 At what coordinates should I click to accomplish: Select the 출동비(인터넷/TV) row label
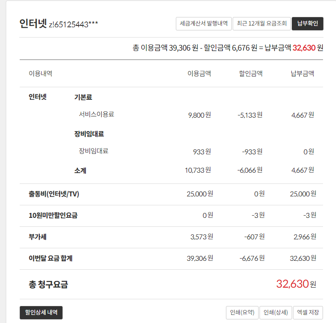(54, 194)
